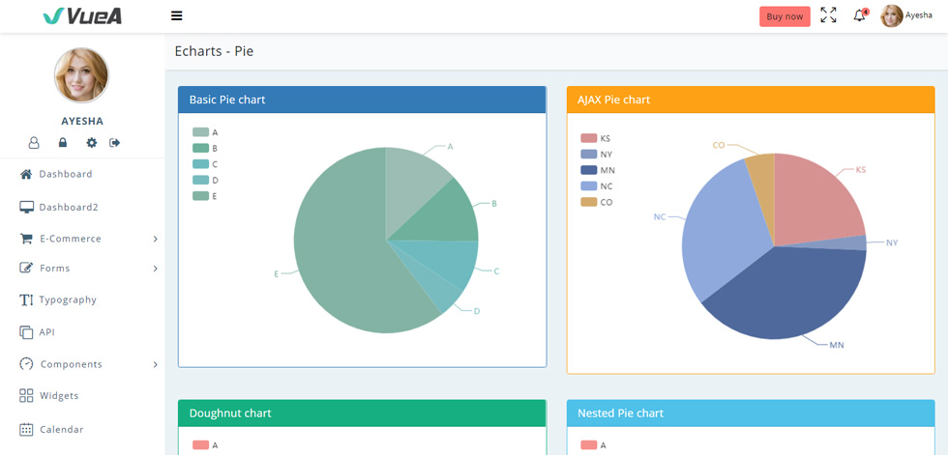
Task: Toggle series A in the Basic Pie legend
Action: tap(205, 132)
